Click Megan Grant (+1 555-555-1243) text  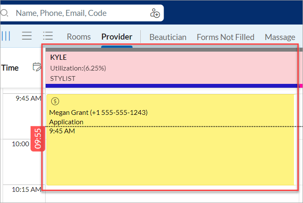(99, 112)
